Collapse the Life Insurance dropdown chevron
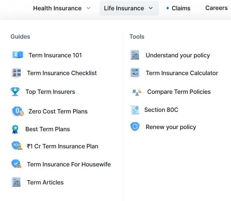 point(151,8)
